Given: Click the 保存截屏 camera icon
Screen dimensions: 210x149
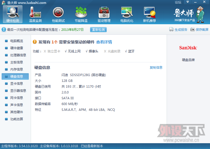Looking at the screenshot, I should tap(193, 29).
